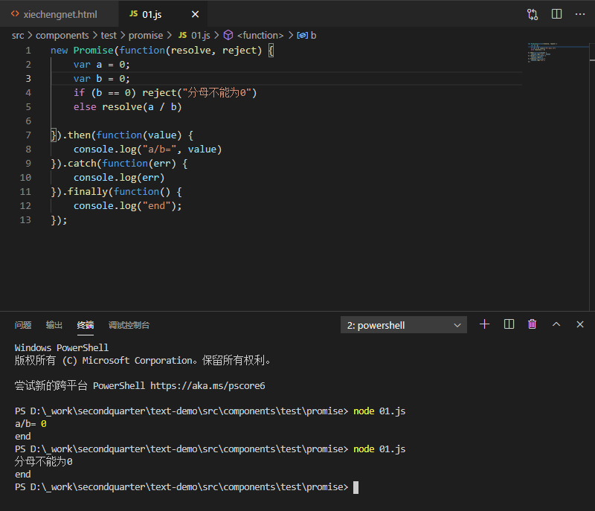This screenshot has width=595, height=511.
Task: Switch to the 问题 panel tab
Action: [23, 325]
